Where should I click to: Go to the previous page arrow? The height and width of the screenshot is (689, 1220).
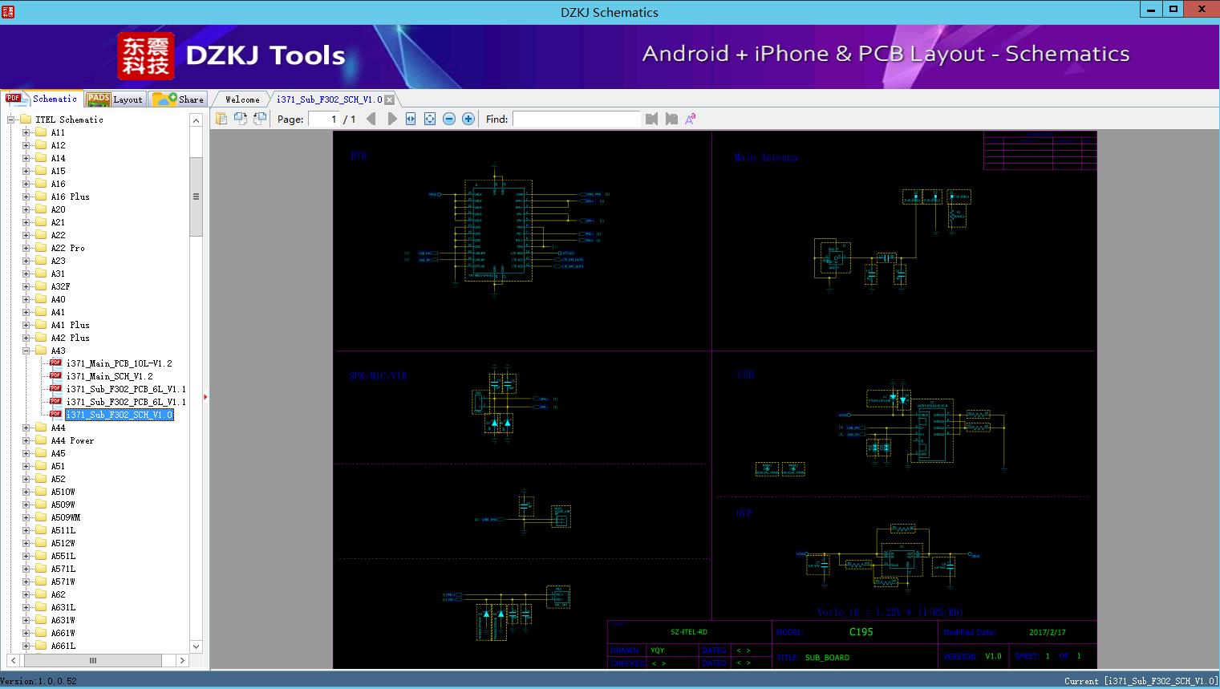click(x=371, y=119)
